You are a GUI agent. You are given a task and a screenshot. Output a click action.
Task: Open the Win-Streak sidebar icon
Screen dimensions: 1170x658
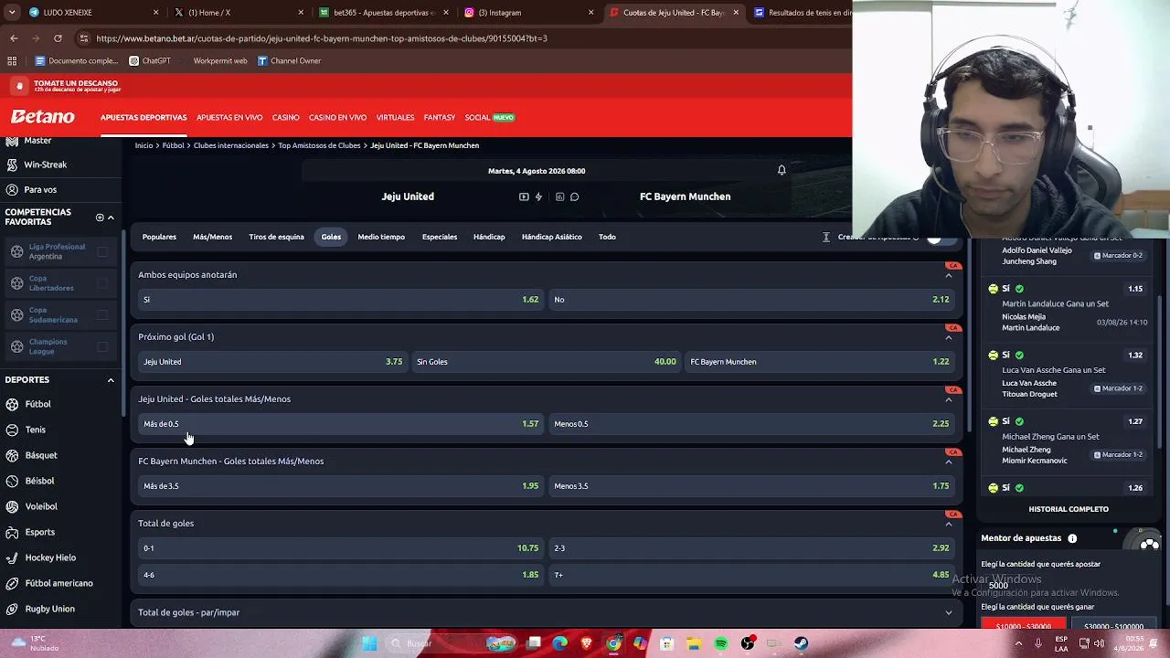(12, 164)
